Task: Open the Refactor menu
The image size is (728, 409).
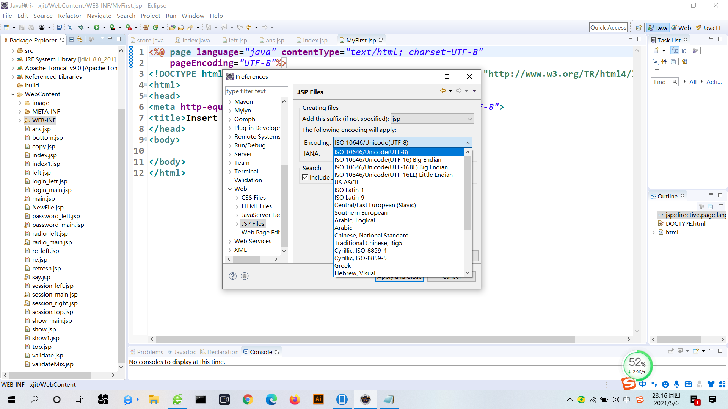Action: [x=69, y=16]
